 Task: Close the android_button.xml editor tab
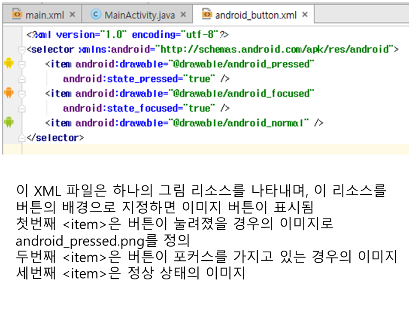[305, 15]
